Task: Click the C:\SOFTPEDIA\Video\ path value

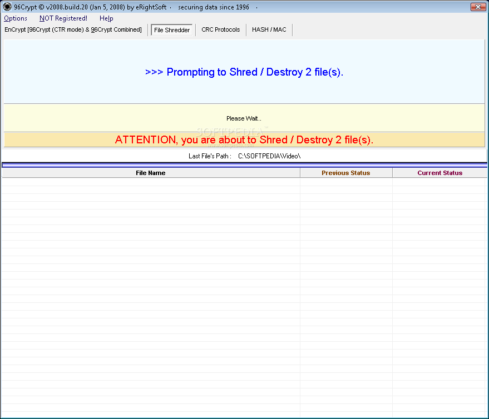Action: 269,156
